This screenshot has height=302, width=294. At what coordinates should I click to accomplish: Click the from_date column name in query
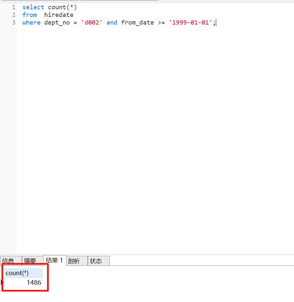click(137, 23)
